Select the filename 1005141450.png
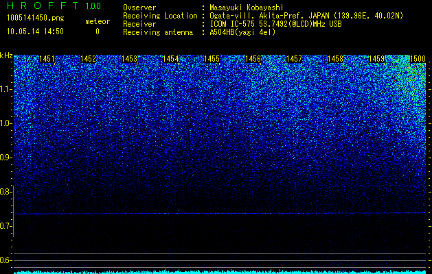The image size is (432, 274). click(x=36, y=18)
